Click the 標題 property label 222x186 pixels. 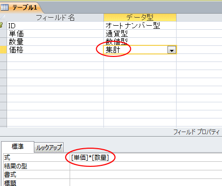click(x=36, y=182)
